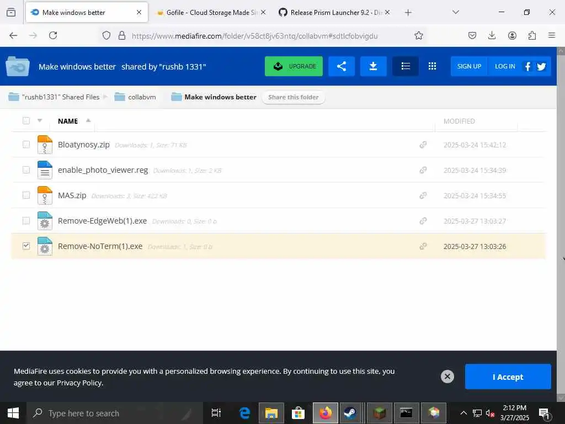This screenshot has width=565, height=424.
Task: Click the Twitter login icon
Action: coord(541,66)
